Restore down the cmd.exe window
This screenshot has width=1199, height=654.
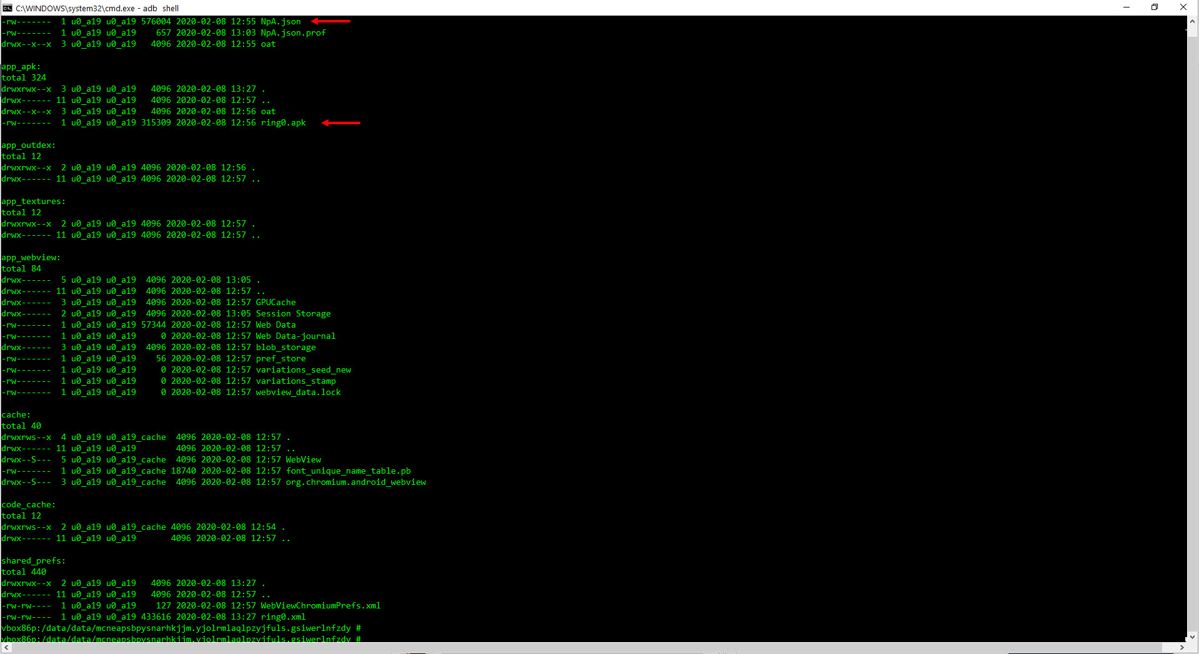point(1155,7)
